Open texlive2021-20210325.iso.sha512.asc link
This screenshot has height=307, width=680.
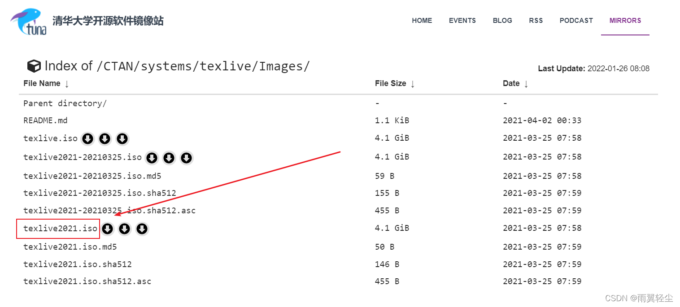[109, 211]
